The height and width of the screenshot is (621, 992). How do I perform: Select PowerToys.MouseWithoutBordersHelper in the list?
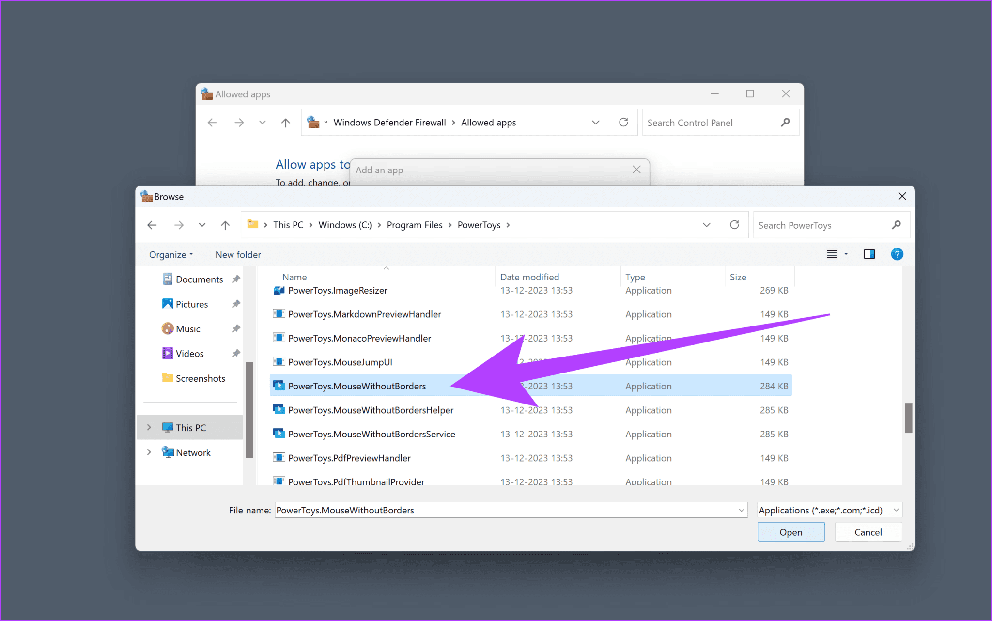tap(371, 410)
